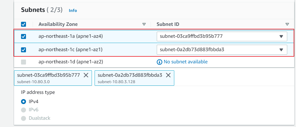Screen dimensions: 296x127
Task: Open the Subnets Info link
Action: coord(73,10)
